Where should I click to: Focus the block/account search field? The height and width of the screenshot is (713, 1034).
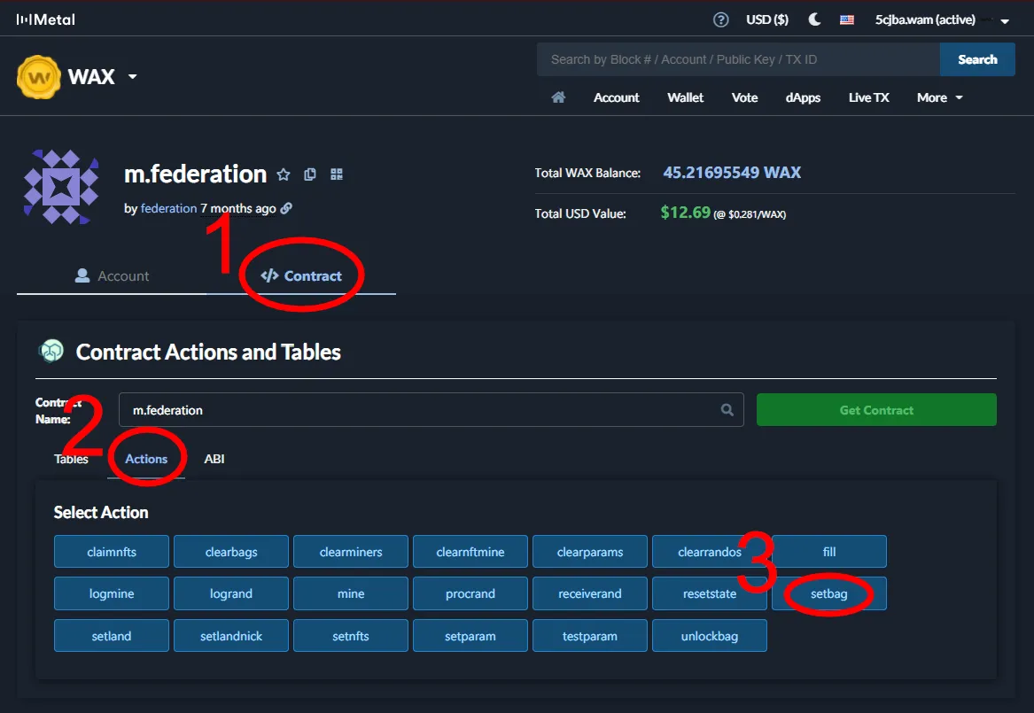738,59
